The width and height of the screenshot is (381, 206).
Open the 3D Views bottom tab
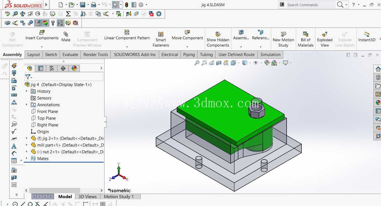(87, 196)
